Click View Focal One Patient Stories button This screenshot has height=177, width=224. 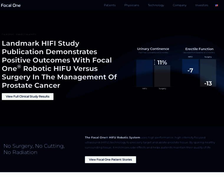(x=111, y=160)
